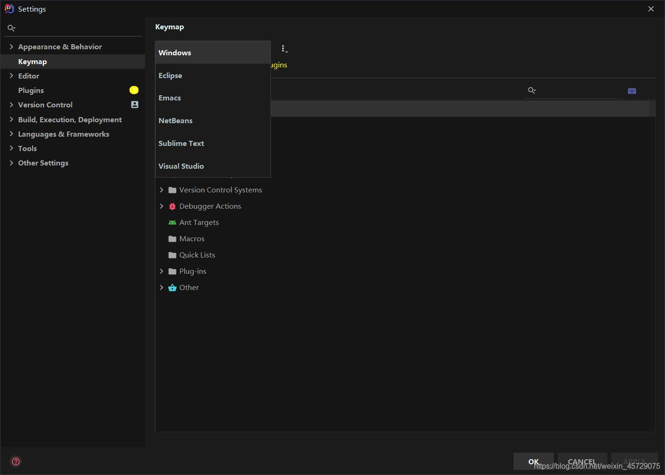Click the Quick Lists folder icon

[172, 255]
